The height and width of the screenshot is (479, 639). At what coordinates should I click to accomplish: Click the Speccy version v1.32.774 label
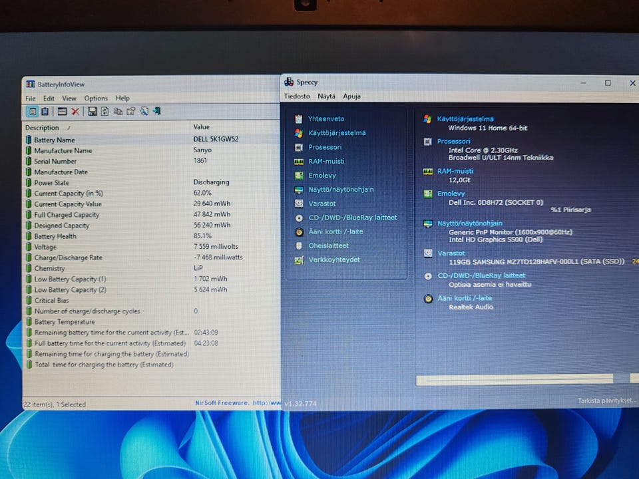(x=300, y=404)
